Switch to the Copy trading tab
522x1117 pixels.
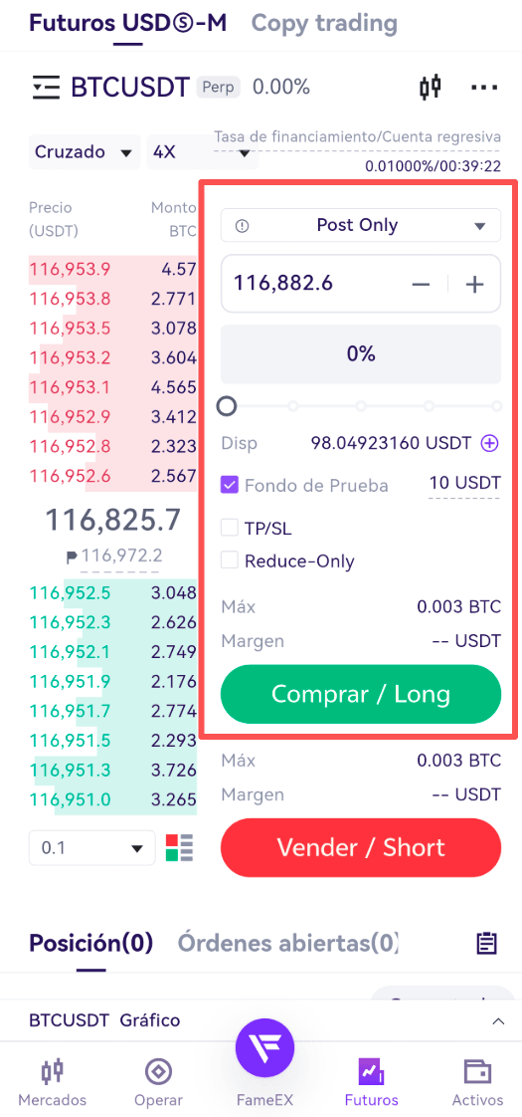[324, 24]
